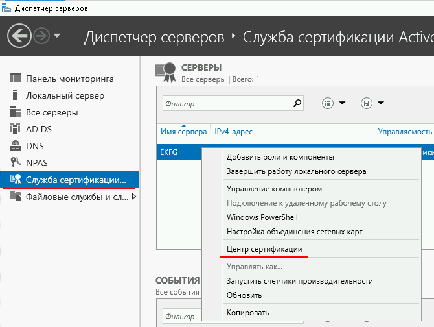
Task: Sort by the IPv4-адрес column header
Action: [x=234, y=132]
